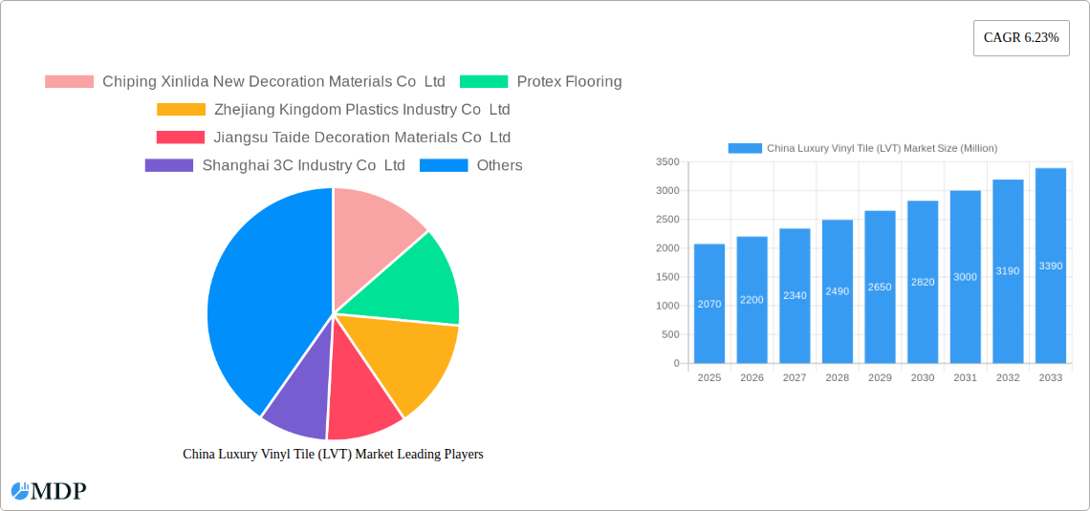The height and width of the screenshot is (511, 1090).
Task: Toggle the Protex Flooring legend label
Action: [569, 82]
